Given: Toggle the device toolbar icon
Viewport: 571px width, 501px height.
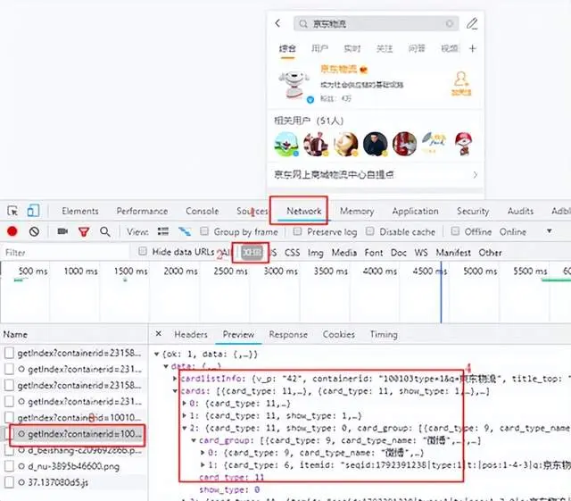Looking at the screenshot, I should click(33, 211).
